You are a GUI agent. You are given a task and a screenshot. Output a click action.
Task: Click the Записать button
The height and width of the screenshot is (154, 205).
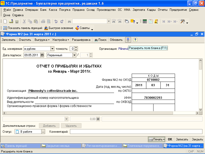click(182, 139)
